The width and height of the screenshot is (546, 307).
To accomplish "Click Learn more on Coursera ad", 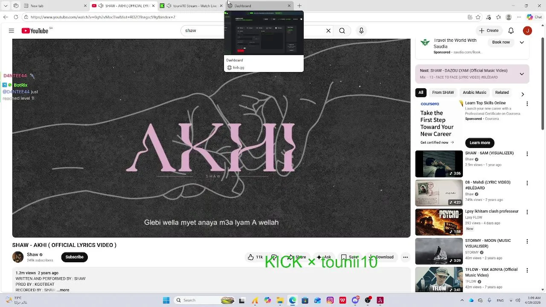I will [480, 143].
